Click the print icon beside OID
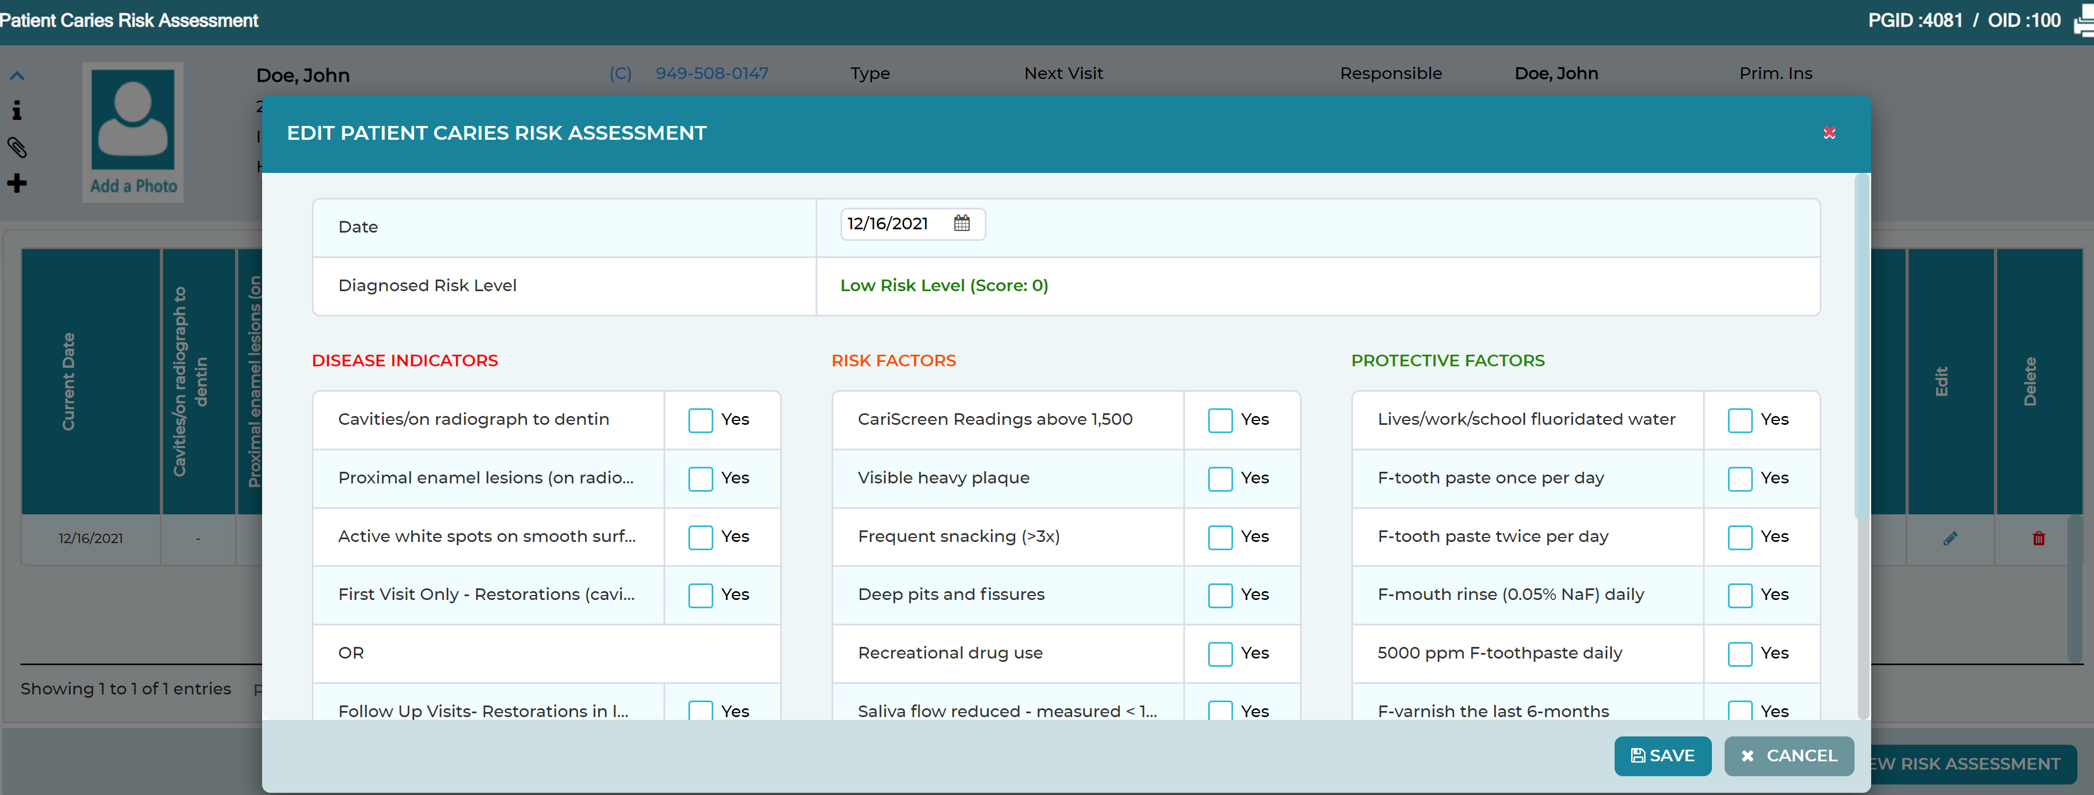 [2085, 20]
